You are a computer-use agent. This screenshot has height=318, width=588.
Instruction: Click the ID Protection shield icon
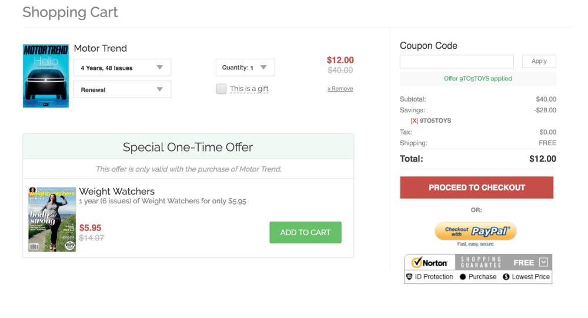coord(410,277)
